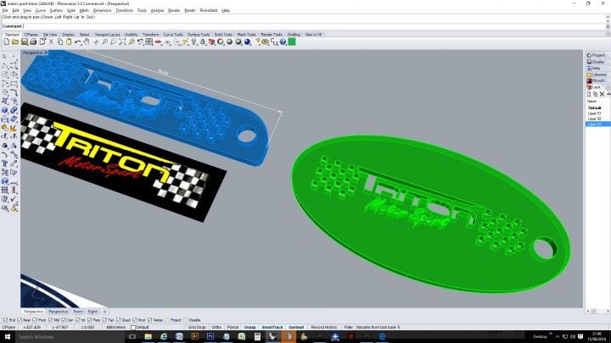Toggle the Cen osnap checkbox
Viewport: 611px width, 343px height.
point(64,320)
